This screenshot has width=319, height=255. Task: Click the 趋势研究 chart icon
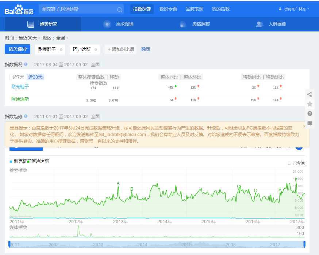point(31,24)
